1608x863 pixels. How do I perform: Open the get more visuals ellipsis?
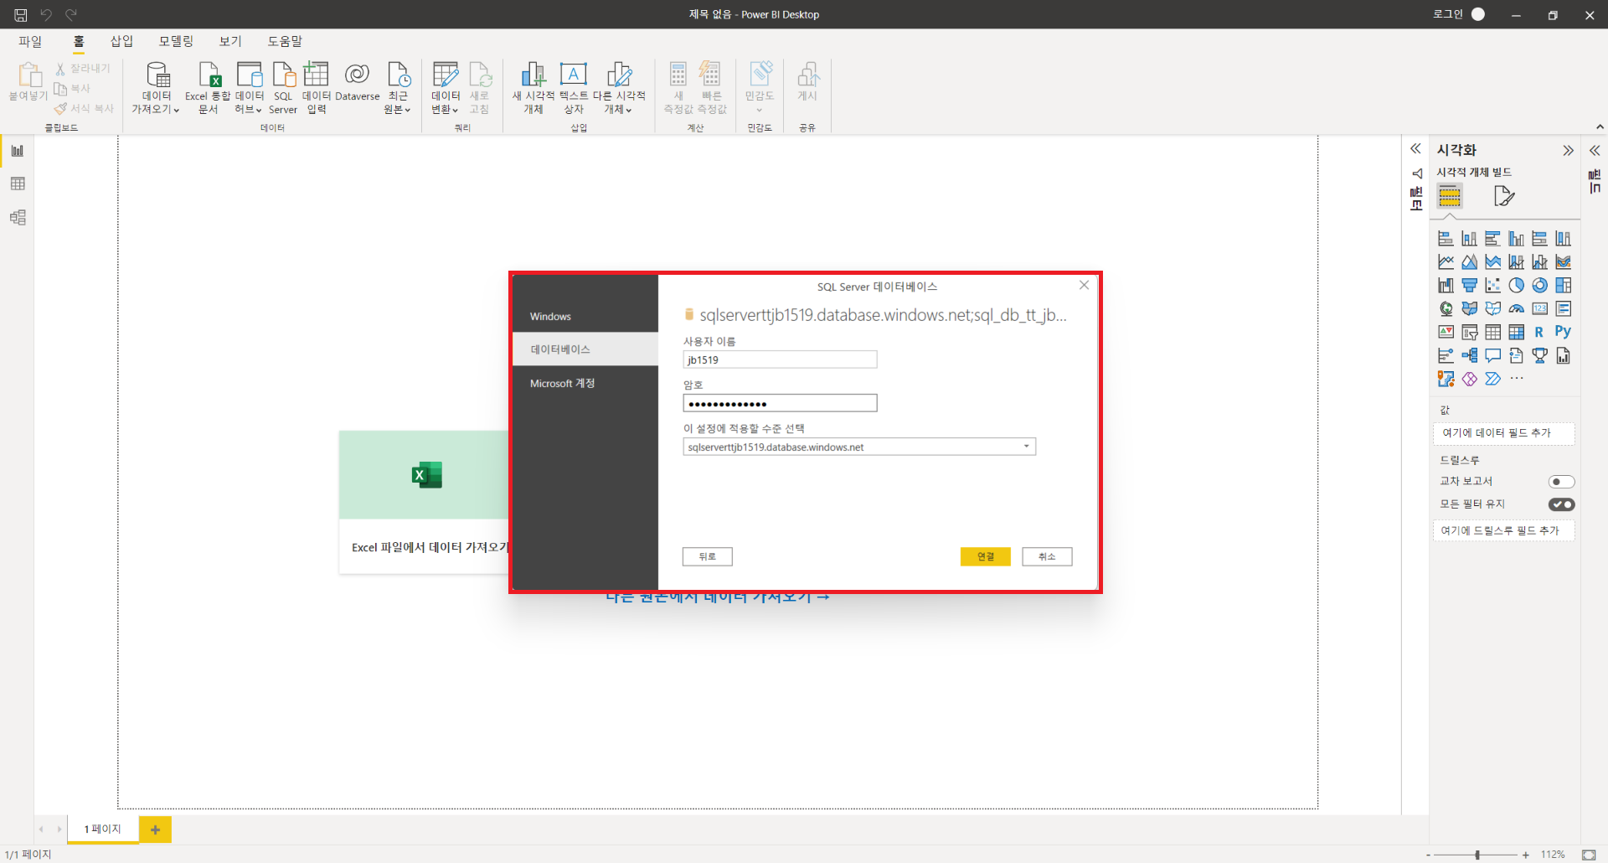(1517, 379)
